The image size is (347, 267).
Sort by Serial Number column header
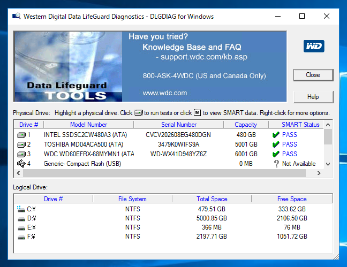tap(179, 125)
